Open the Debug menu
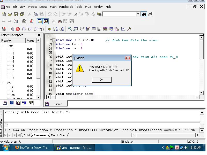Viewport: 207px width, 155px height. pyautogui.click(x=43, y=7)
